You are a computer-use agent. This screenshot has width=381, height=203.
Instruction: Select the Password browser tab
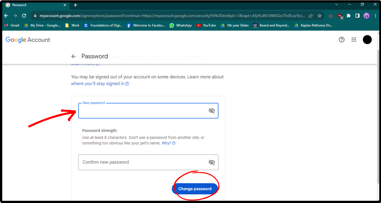(36, 5)
